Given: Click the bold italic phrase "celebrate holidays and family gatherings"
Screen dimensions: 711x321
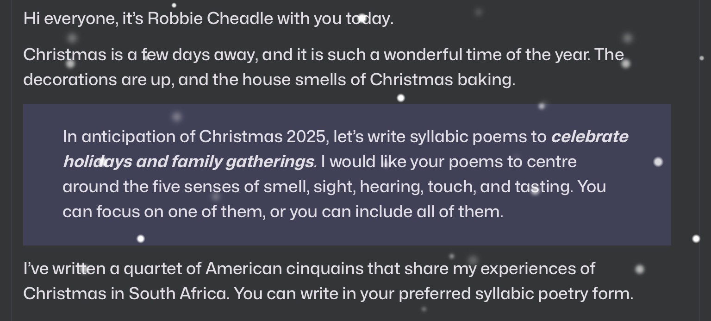Looking at the screenshot, I should (189, 162).
